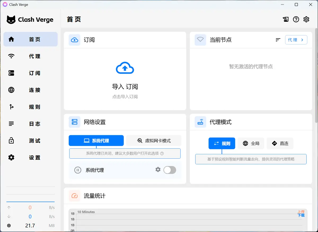Click the memory chip icon in sidebar
This screenshot has height=232, width=318.
coord(9,226)
